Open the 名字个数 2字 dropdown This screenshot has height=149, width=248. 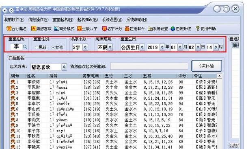coord(85,47)
